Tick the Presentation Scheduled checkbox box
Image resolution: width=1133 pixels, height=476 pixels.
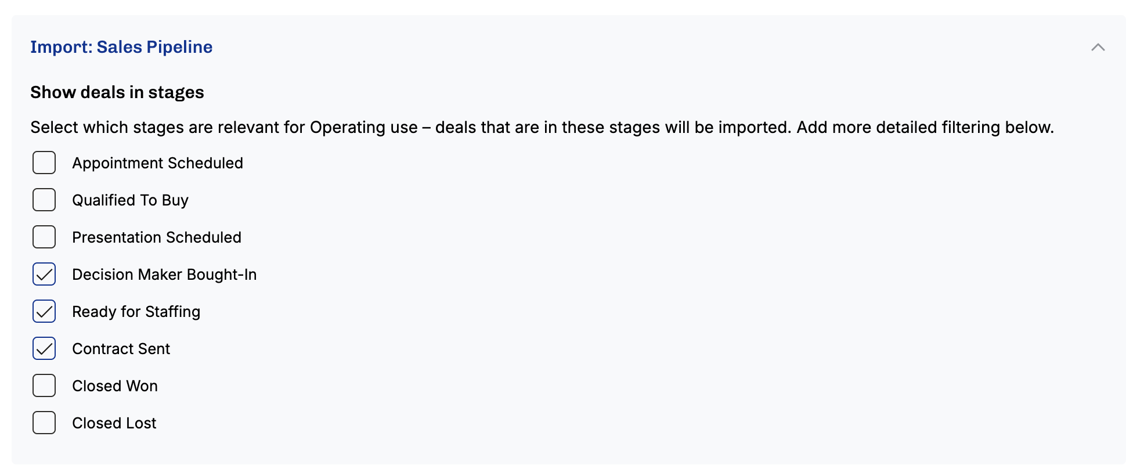click(x=44, y=237)
